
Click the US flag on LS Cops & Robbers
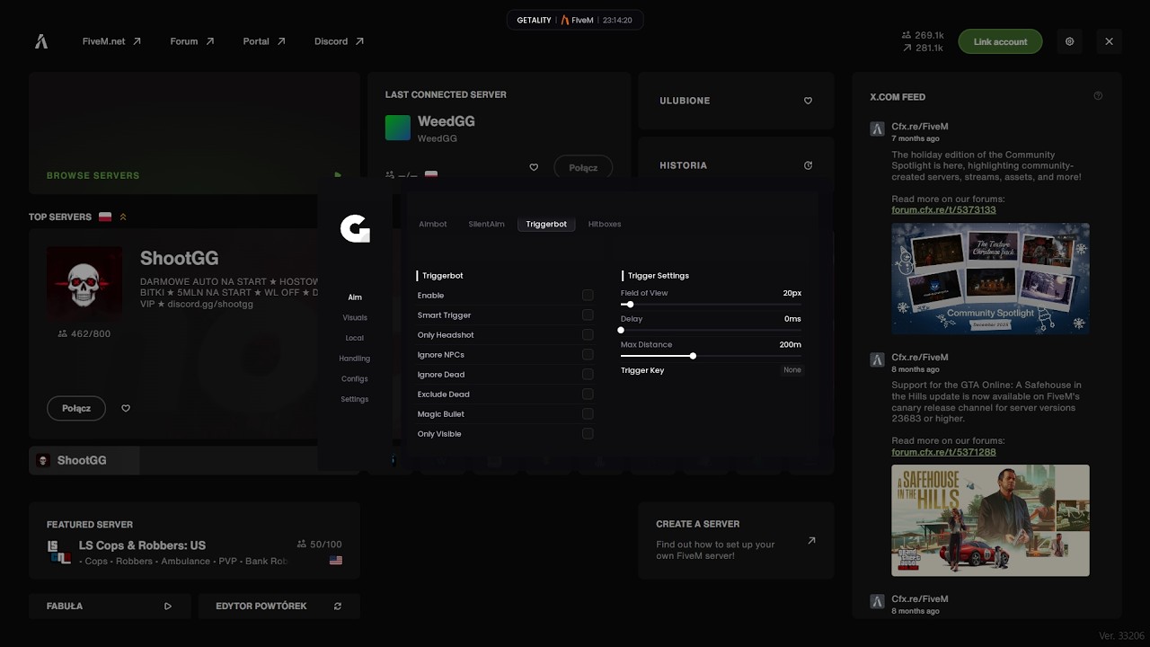[336, 560]
